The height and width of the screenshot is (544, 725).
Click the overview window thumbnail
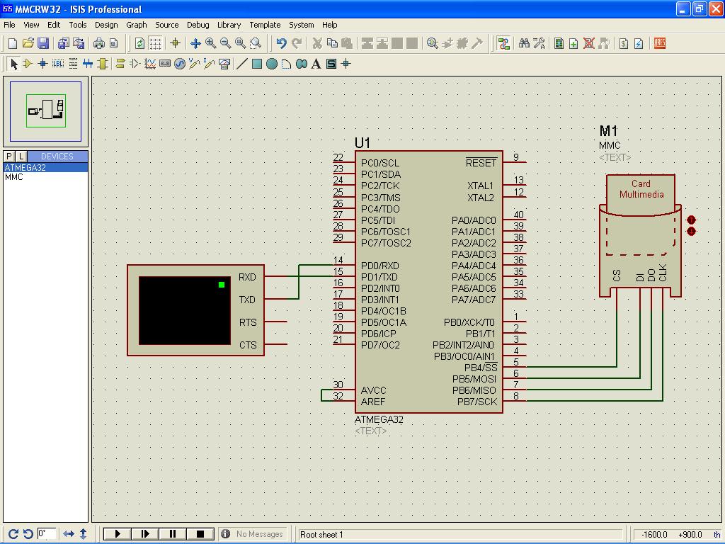click(45, 111)
